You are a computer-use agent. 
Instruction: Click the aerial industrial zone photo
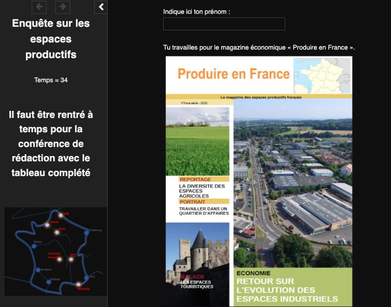(x=293, y=183)
